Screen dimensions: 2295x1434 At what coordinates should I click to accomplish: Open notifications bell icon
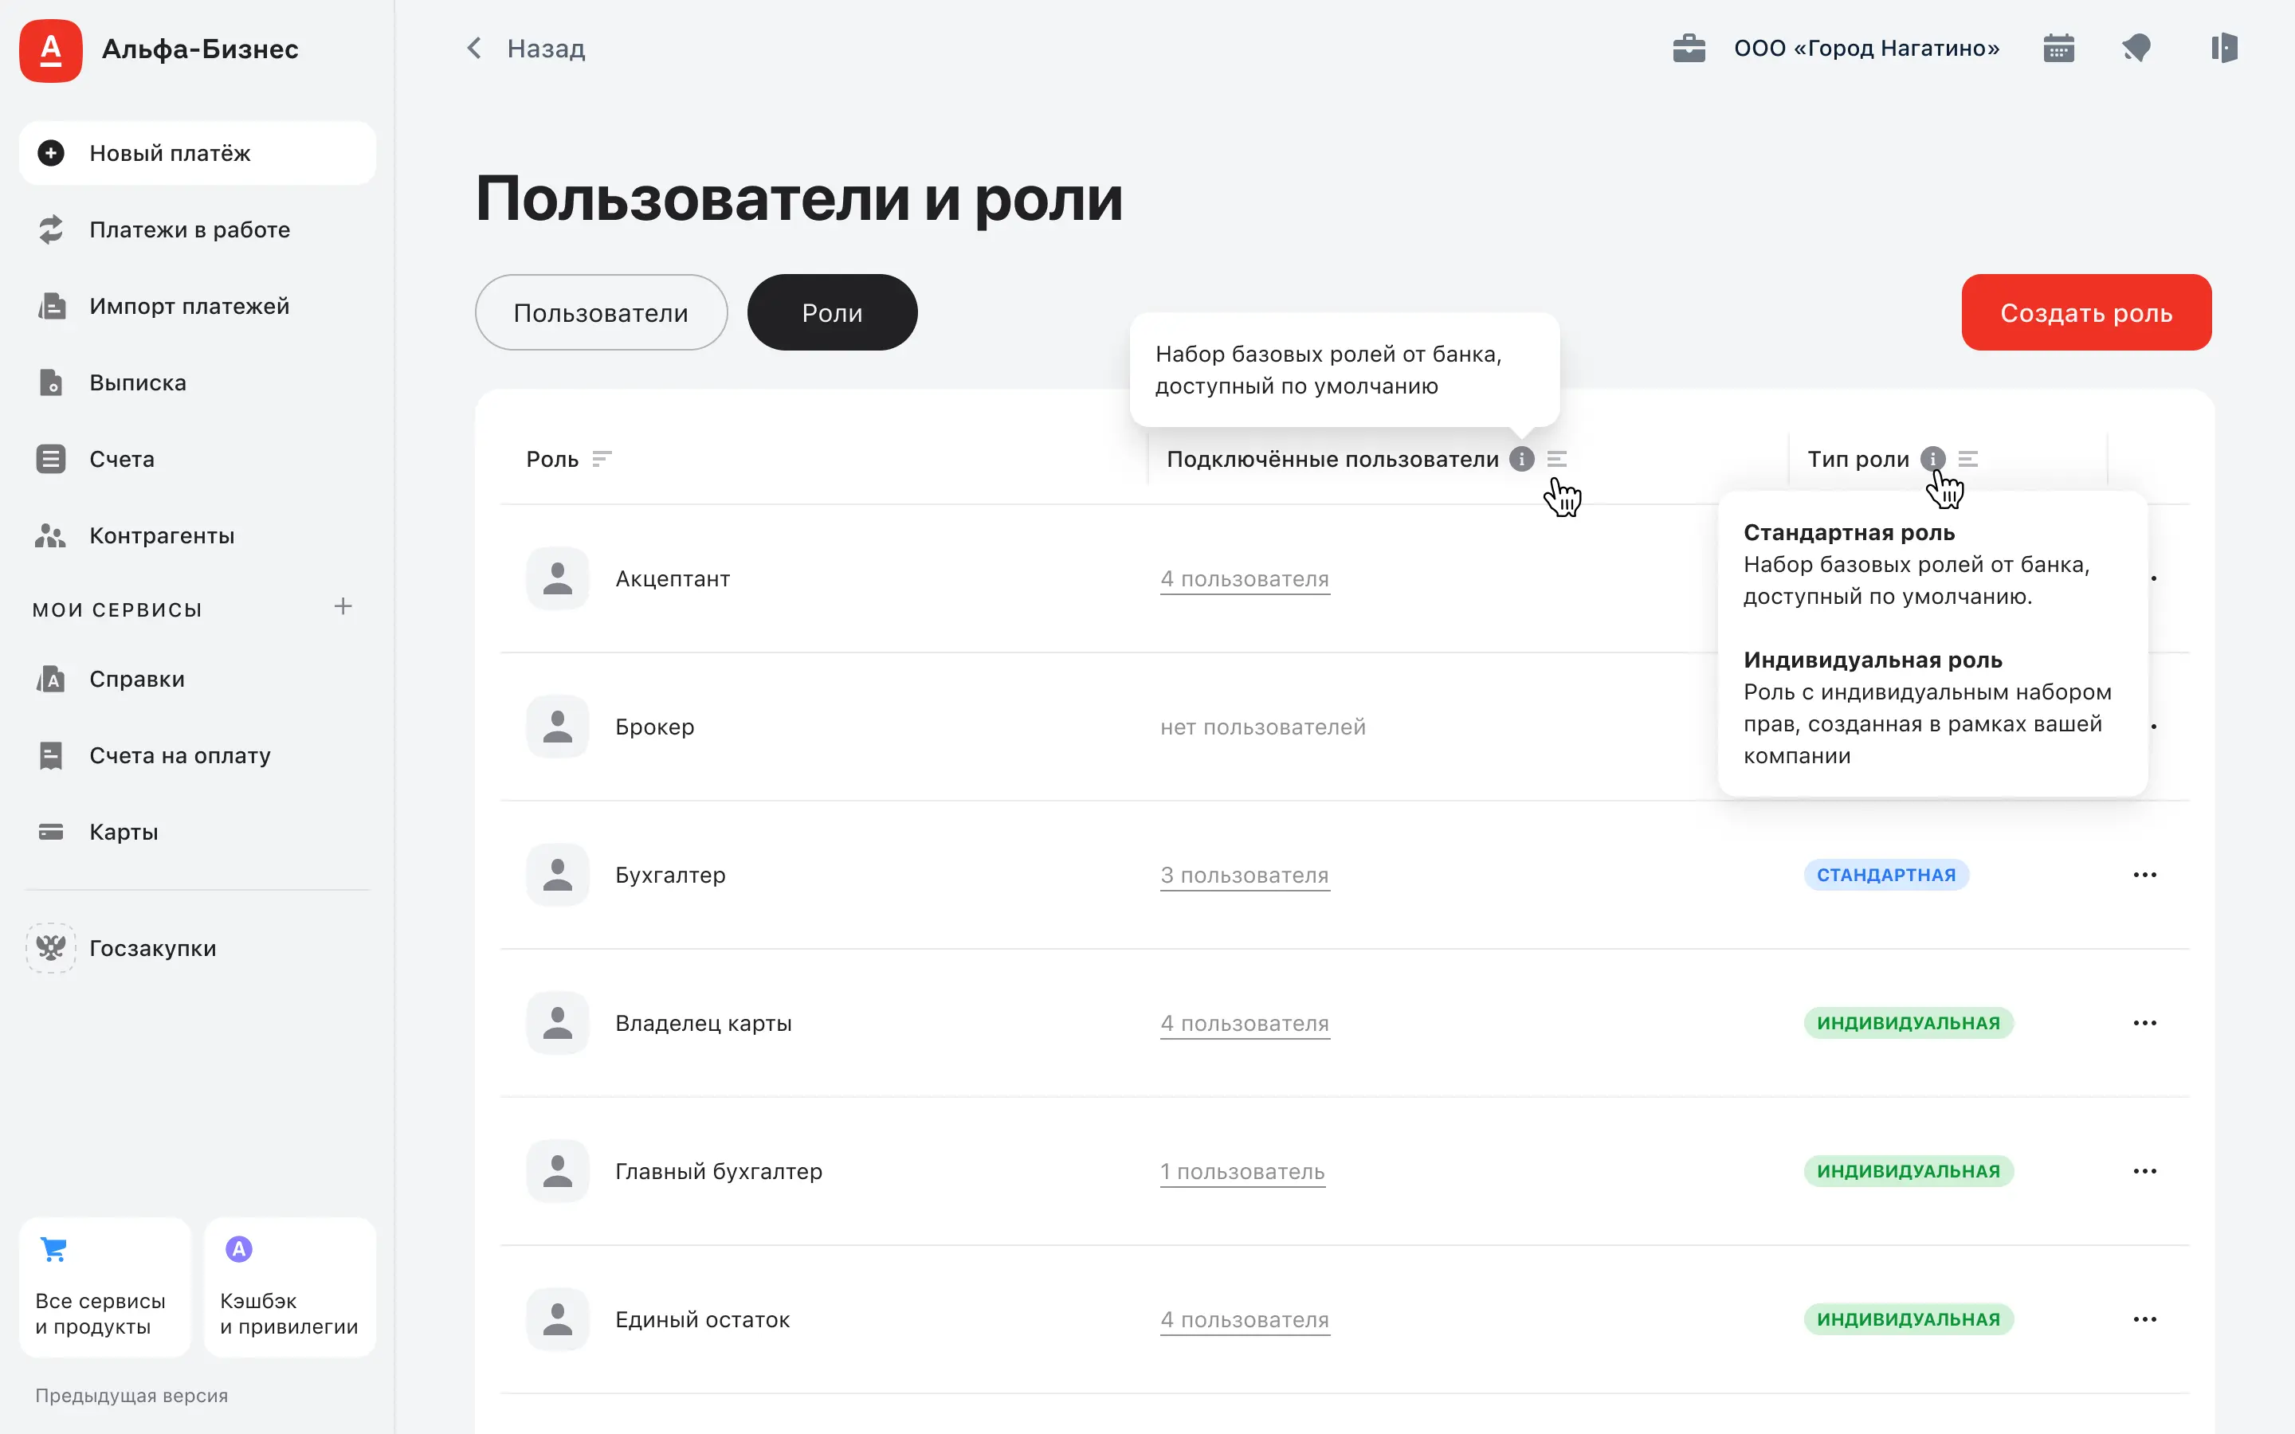pos(2136,48)
